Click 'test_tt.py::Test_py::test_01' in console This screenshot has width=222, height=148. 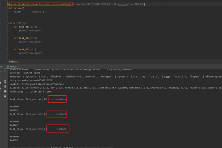[28, 114]
